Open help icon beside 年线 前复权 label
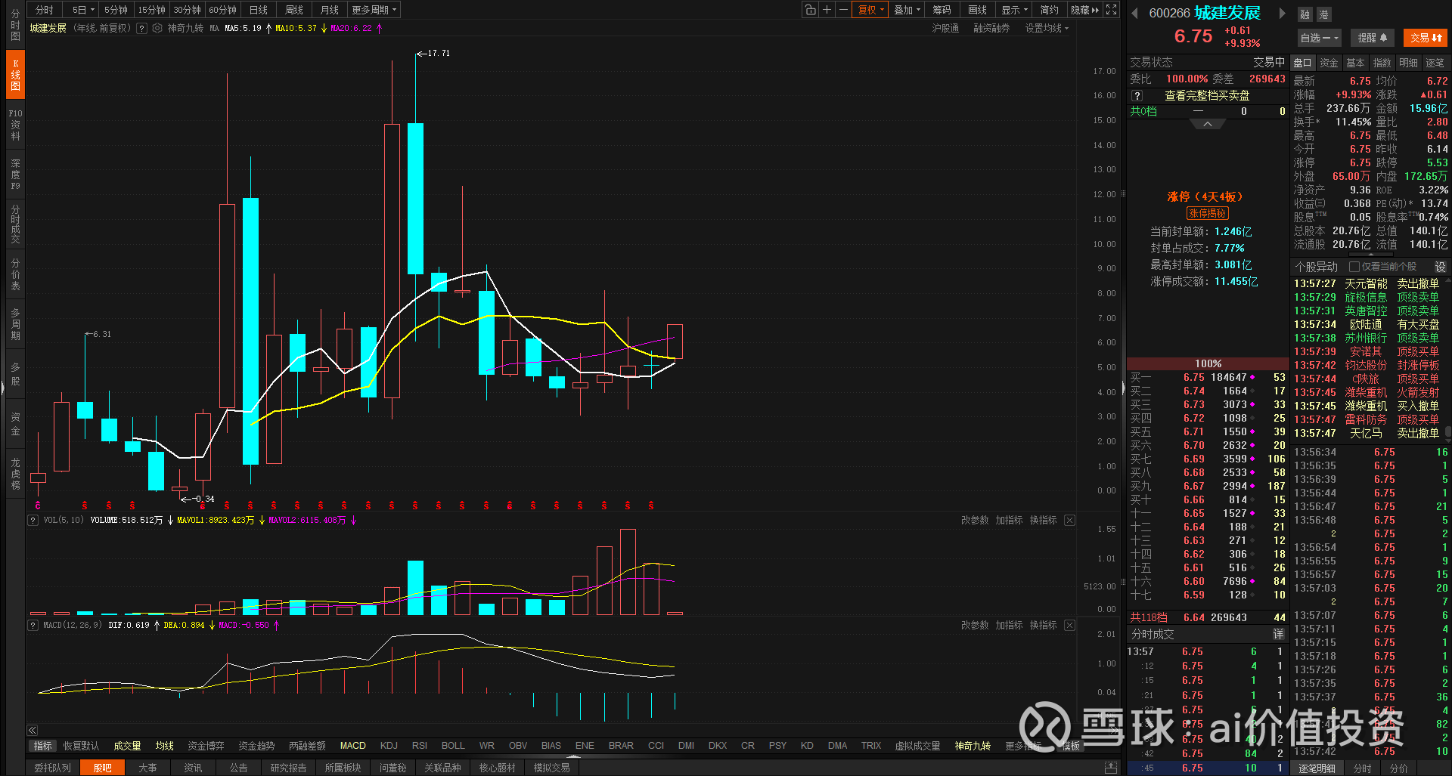 (x=141, y=28)
